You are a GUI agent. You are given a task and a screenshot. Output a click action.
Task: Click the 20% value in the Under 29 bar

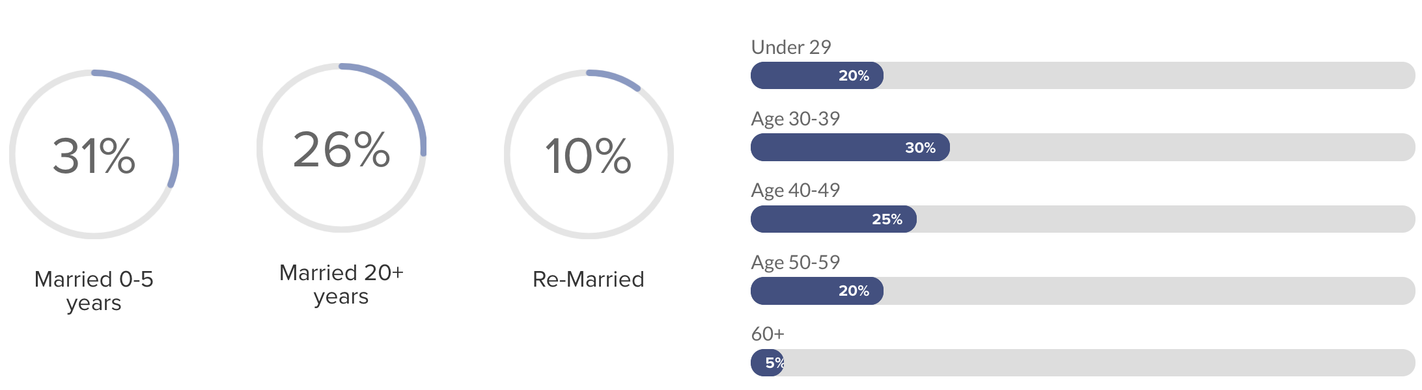(x=854, y=75)
